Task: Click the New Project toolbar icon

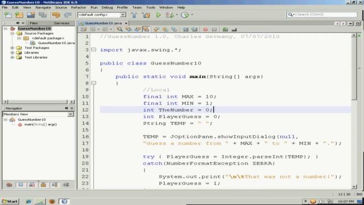Action: (x=19, y=15)
